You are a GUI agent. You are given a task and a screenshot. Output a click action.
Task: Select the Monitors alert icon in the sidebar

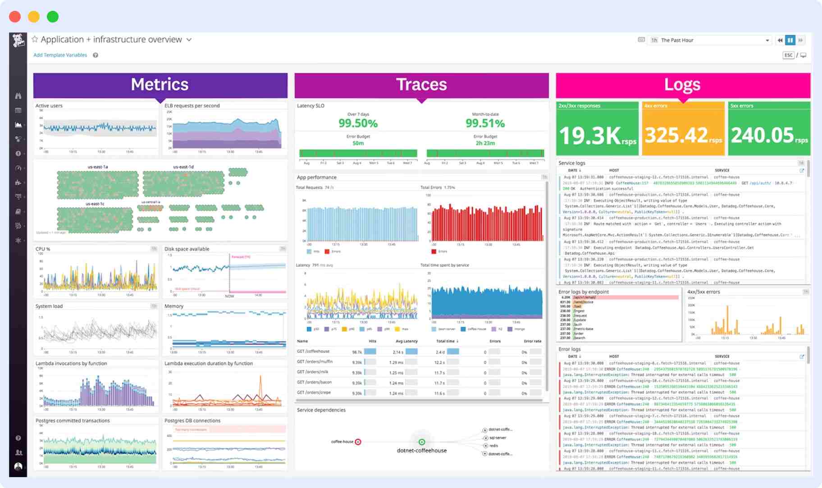tap(18, 153)
